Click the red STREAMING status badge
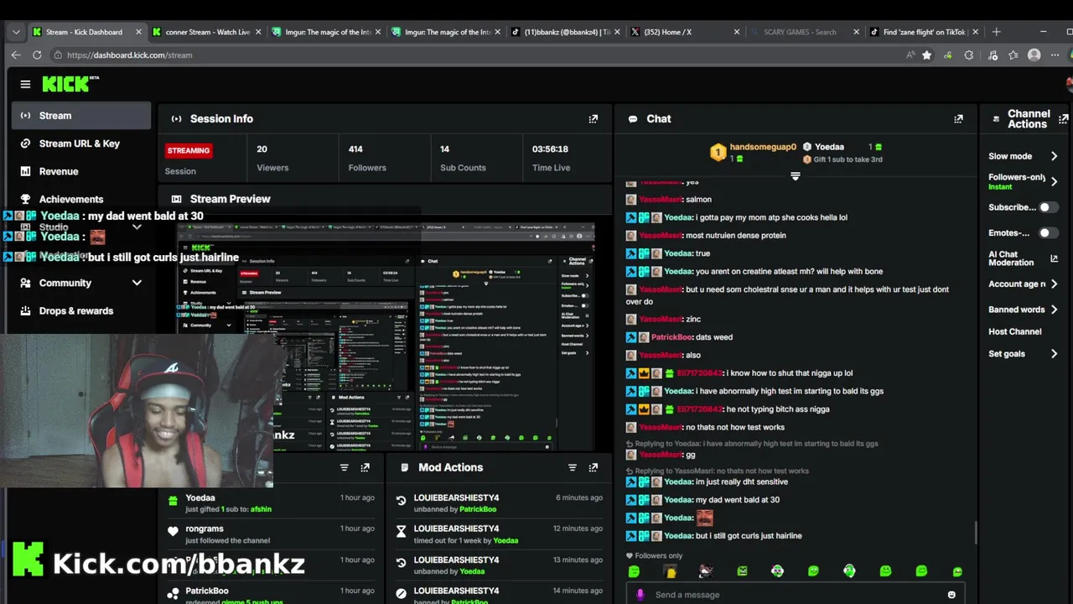1073x604 pixels. [189, 151]
